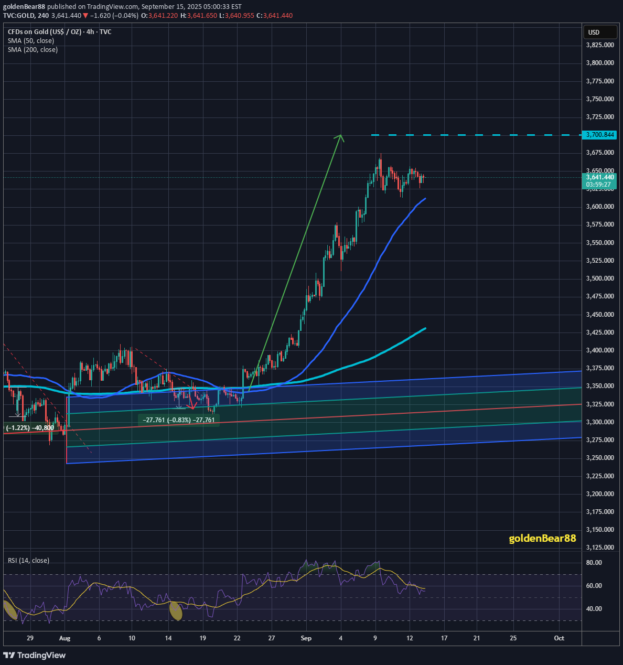Click the 3,400.000 price axis label

click(600, 350)
